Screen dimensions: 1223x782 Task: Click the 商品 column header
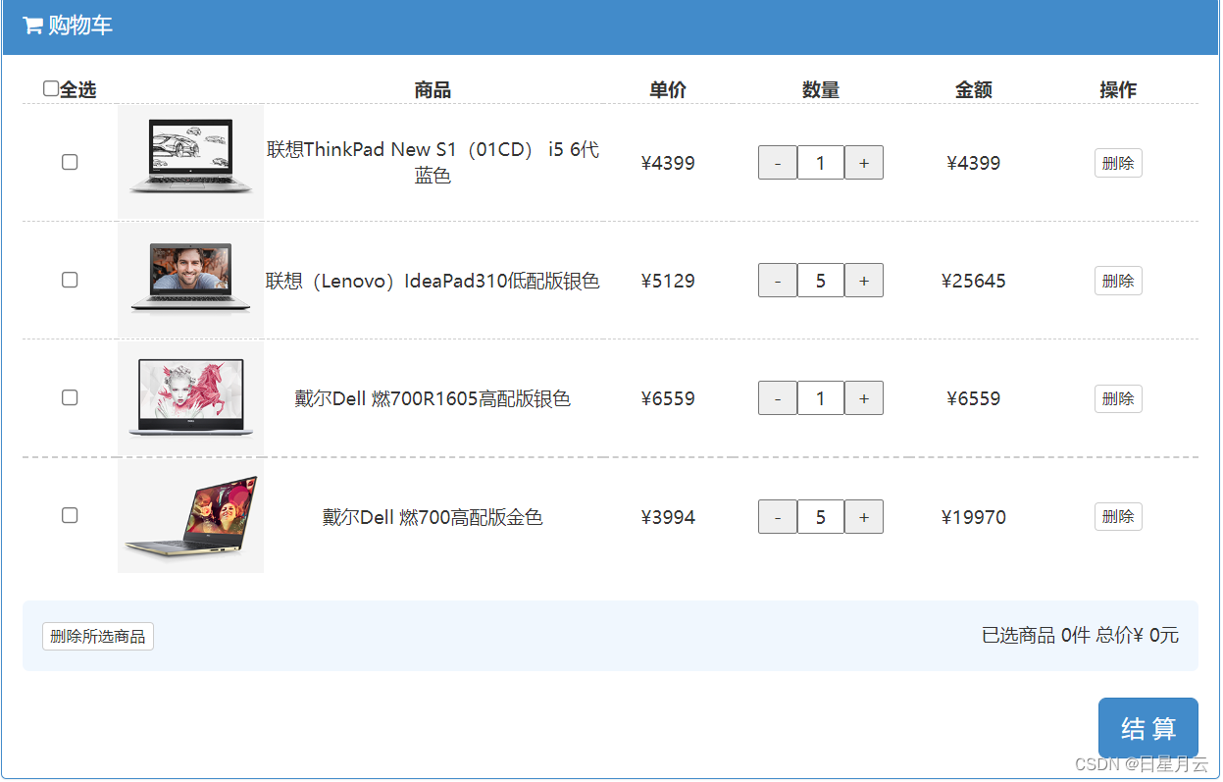click(x=433, y=90)
